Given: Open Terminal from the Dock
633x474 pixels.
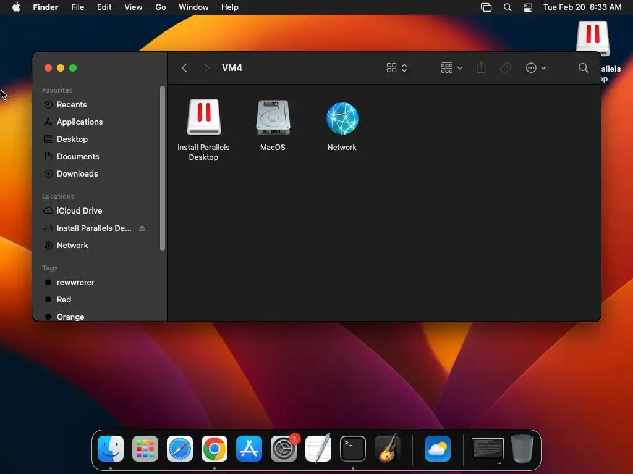Looking at the screenshot, I should [353, 449].
